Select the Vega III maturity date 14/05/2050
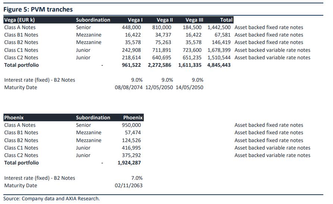The width and height of the screenshot is (333, 204). pyautogui.click(x=189, y=87)
